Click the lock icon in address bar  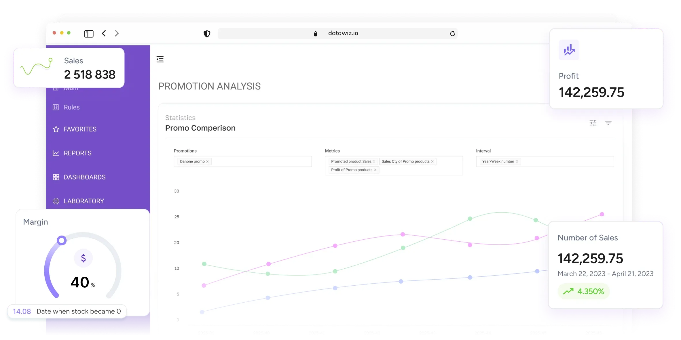[x=316, y=34]
